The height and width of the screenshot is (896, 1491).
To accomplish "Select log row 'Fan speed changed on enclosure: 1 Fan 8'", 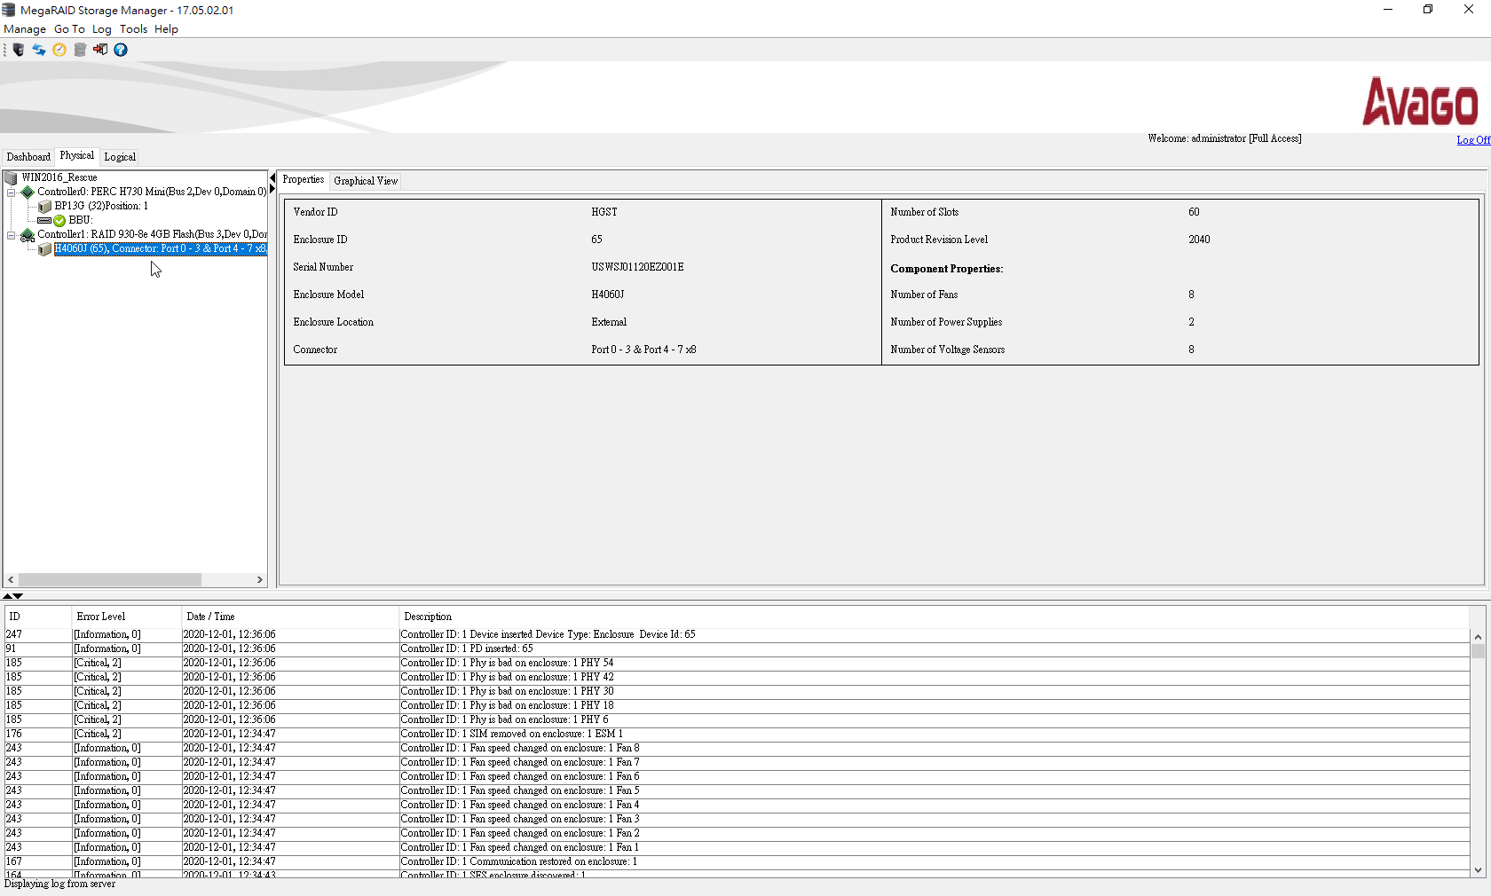I will [x=737, y=748].
